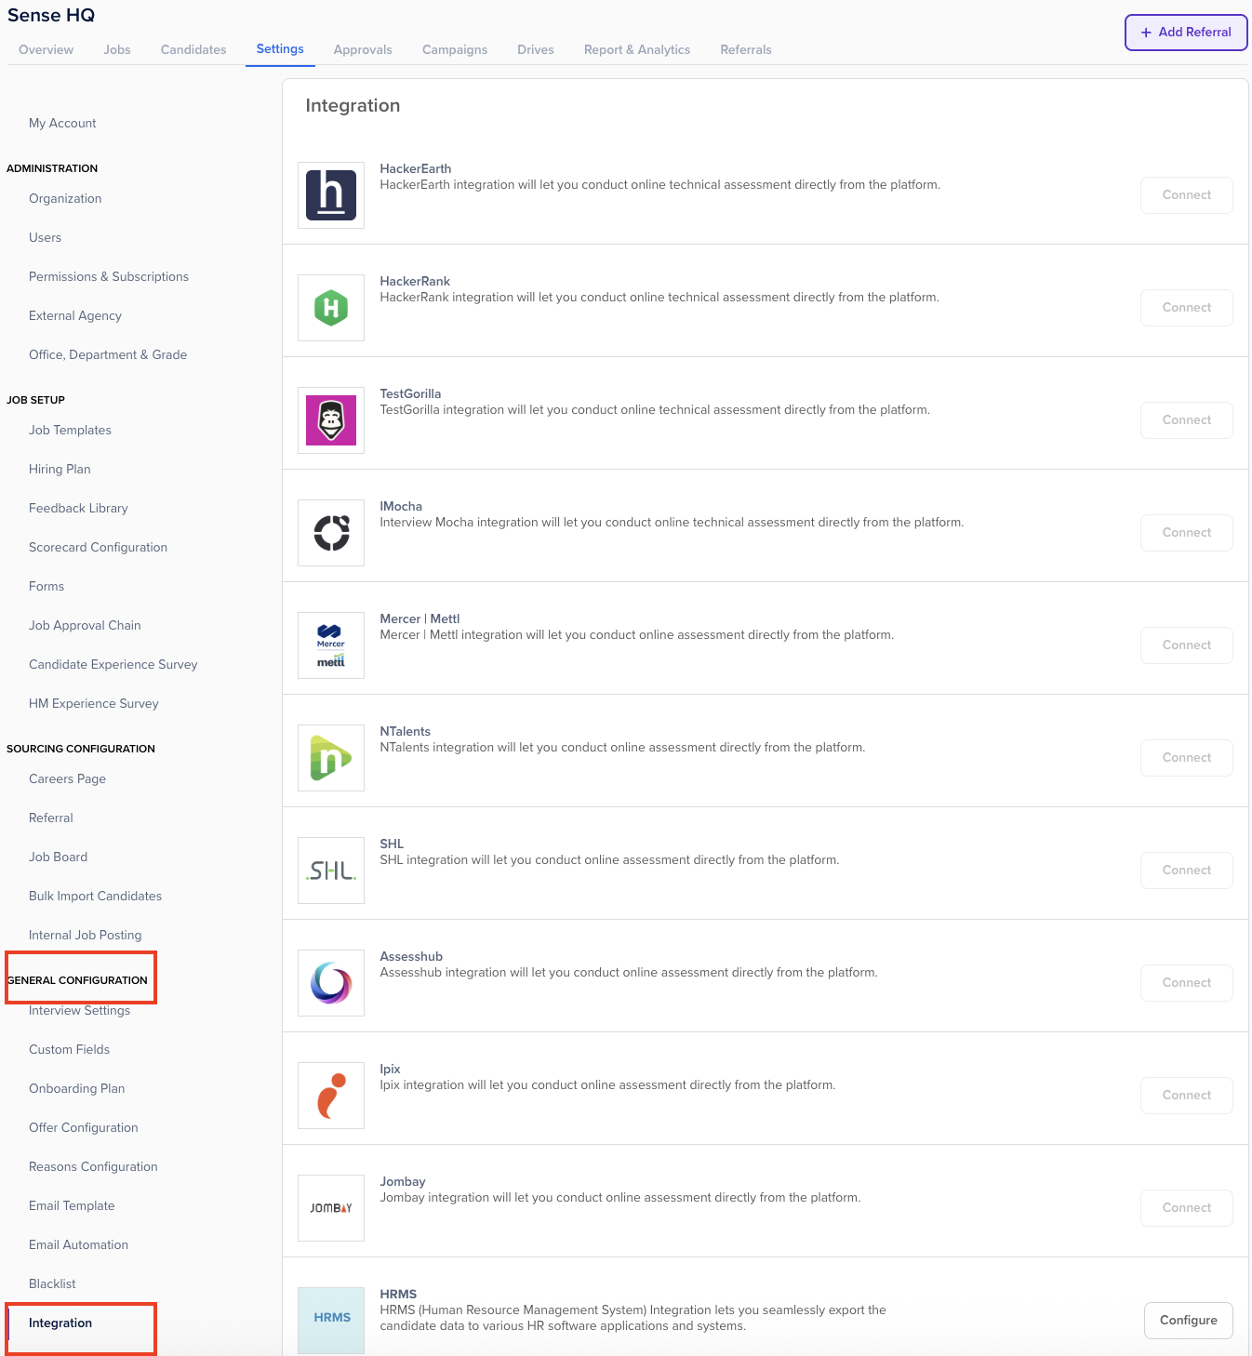1252x1356 pixels.
Task: Connect the HackerRank integration
Action: coord(1187,308)
